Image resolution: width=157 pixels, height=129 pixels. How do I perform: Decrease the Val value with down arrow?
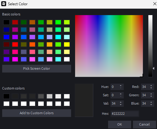(121, 105)
